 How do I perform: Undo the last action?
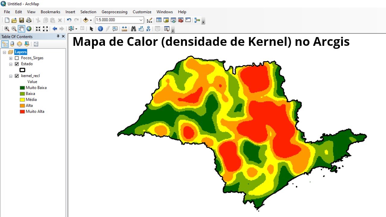pos(69,20)
